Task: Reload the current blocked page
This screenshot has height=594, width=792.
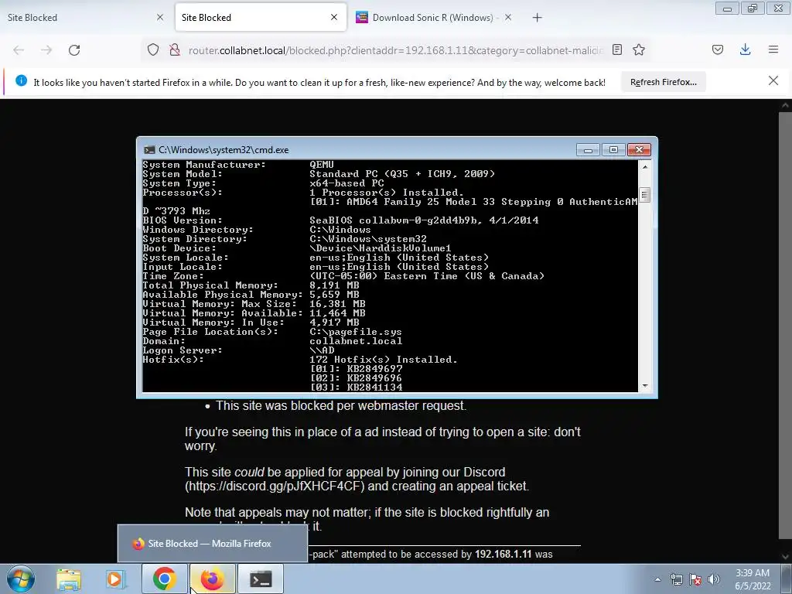Action: pos(74,50)
